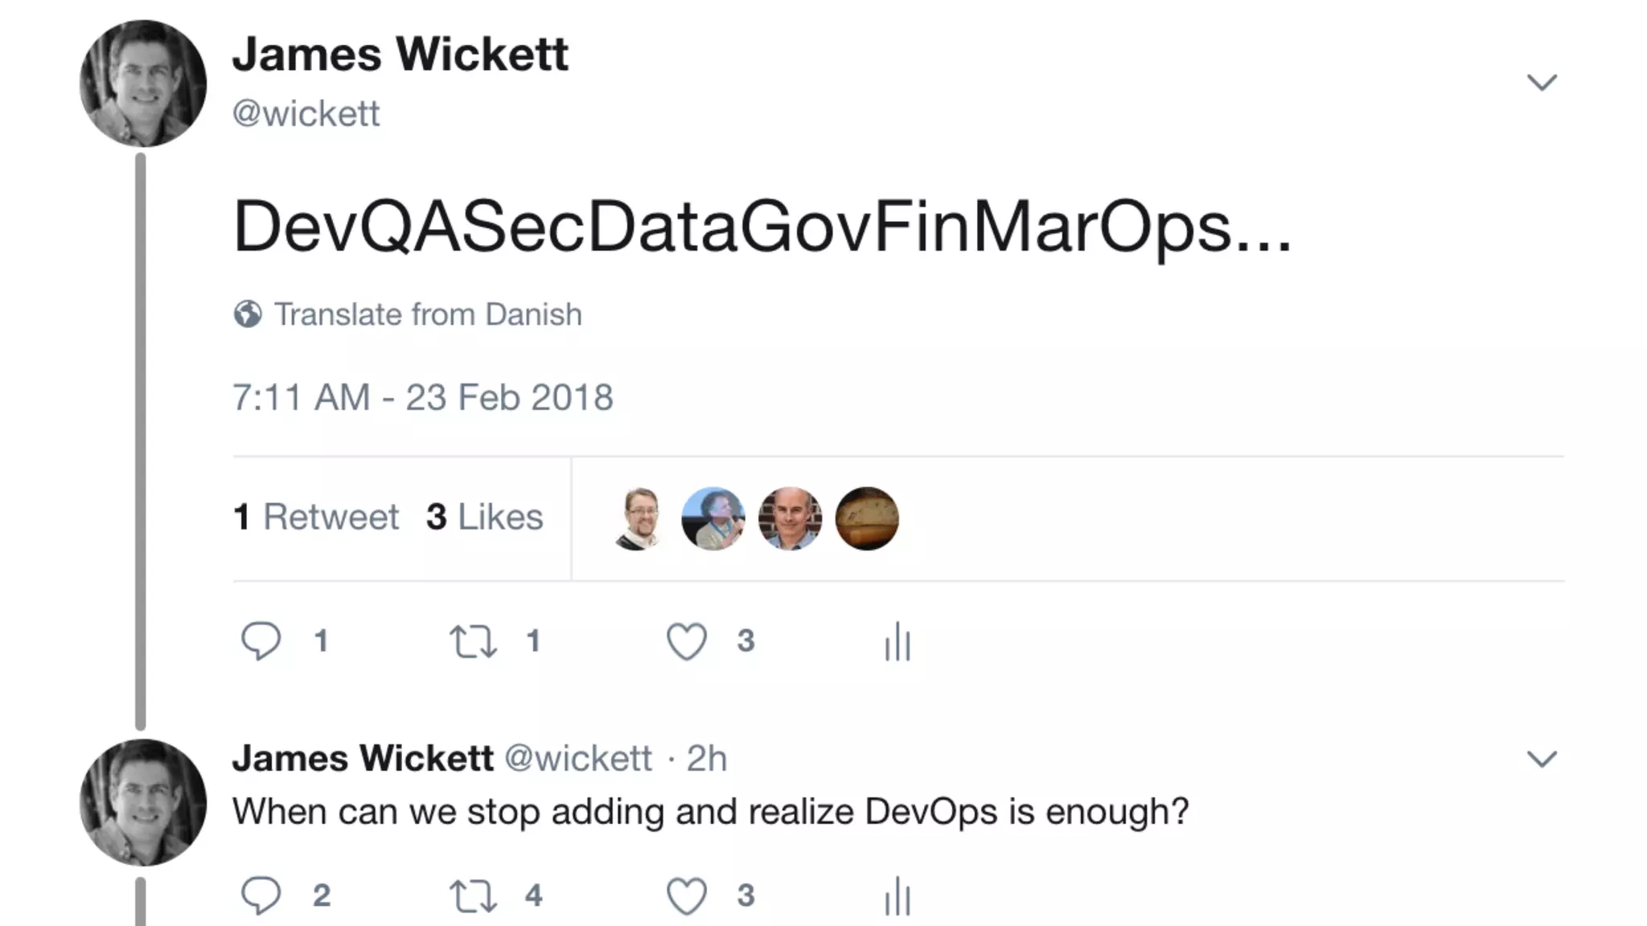Expand the main tweet's options chevron
The image size is (1647, 926).
[x=1542, y=82]
